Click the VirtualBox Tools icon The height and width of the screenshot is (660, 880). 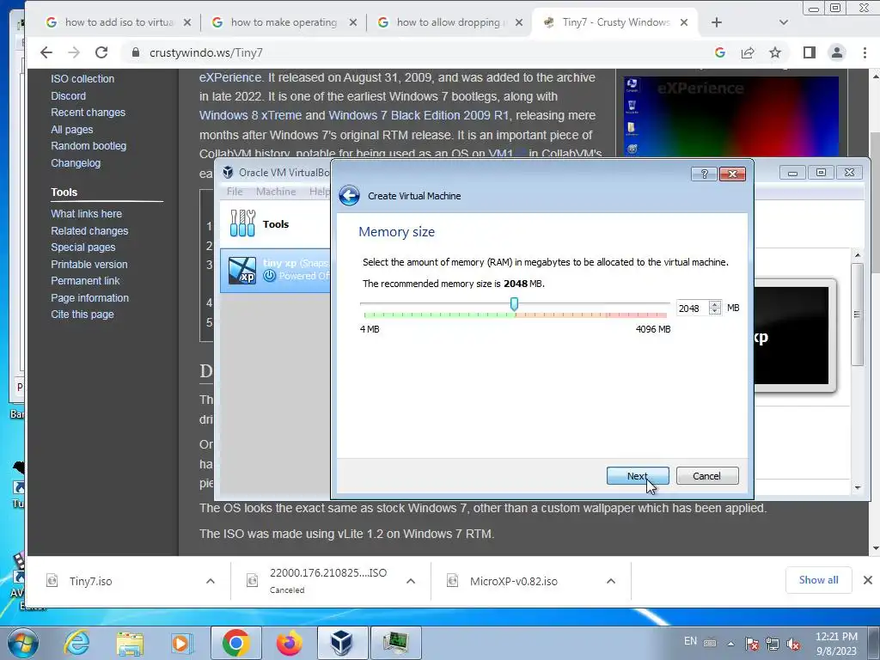[x=243, y=223]
